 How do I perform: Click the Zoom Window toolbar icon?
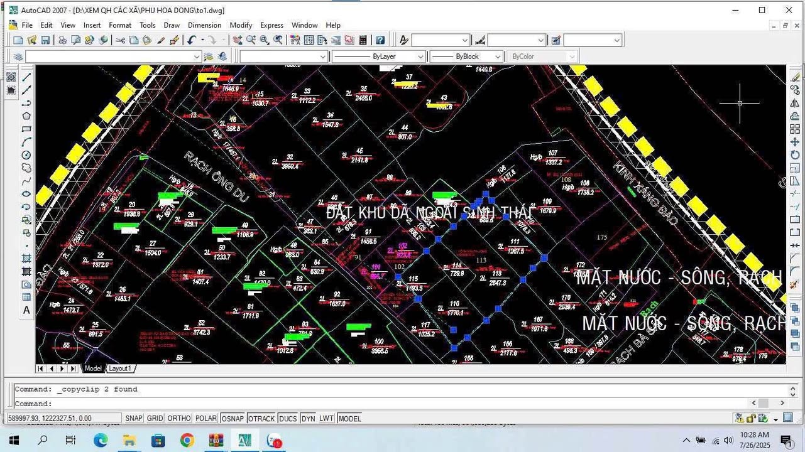[264, 40]
